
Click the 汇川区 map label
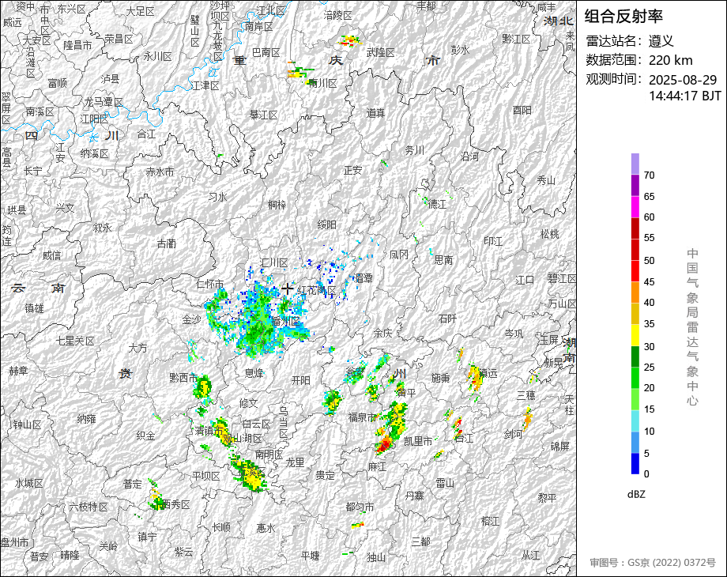pyautogui.click(x=274, y=262)
